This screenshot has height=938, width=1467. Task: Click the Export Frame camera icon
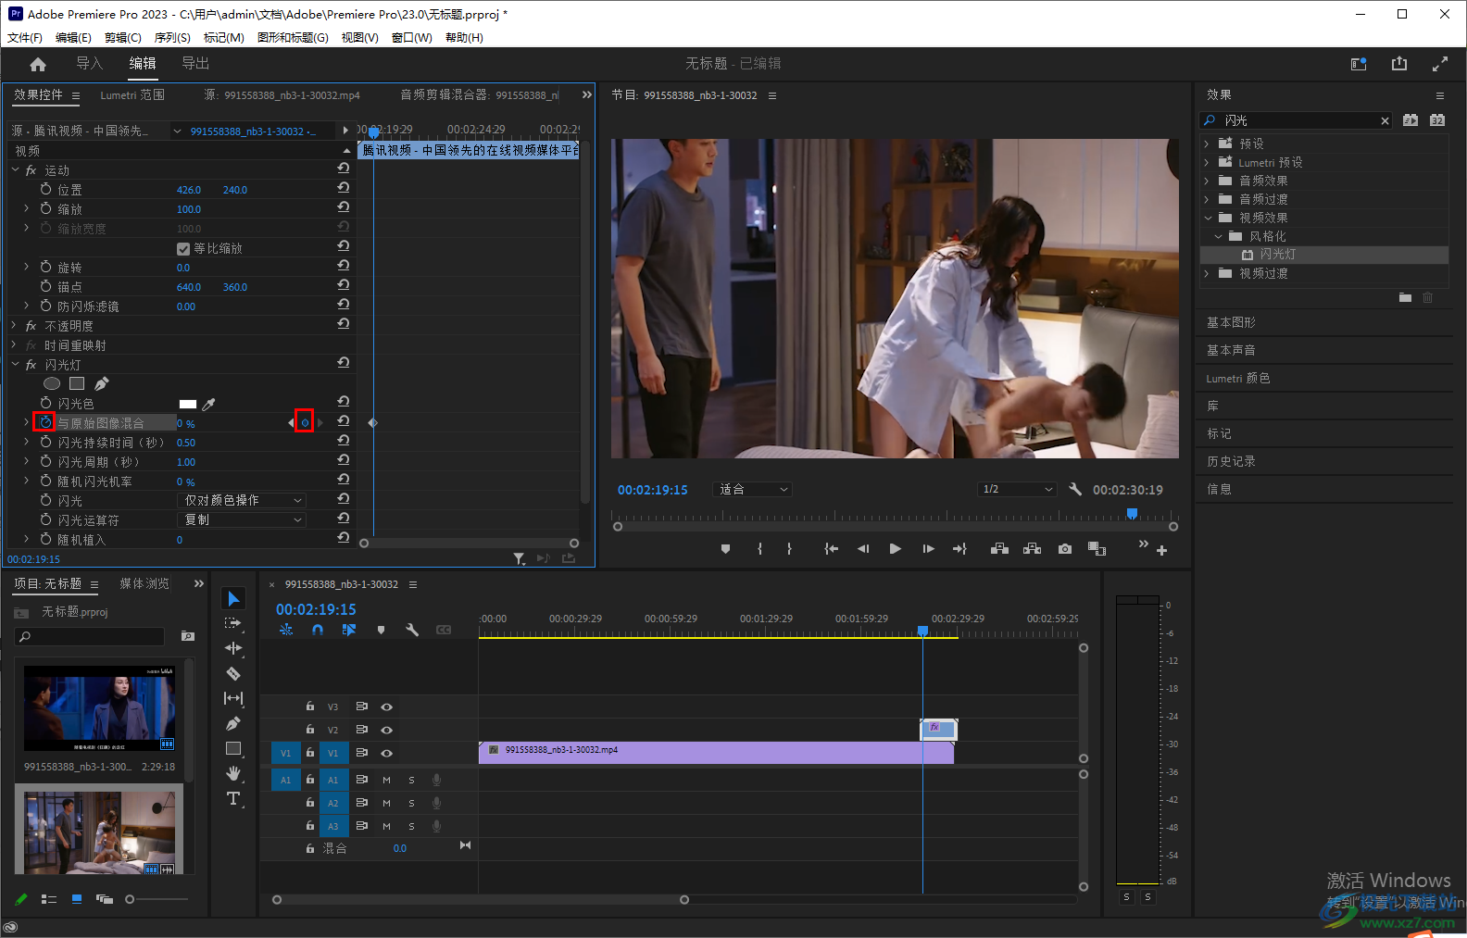pyautogui.click(x=1065, y=549)
